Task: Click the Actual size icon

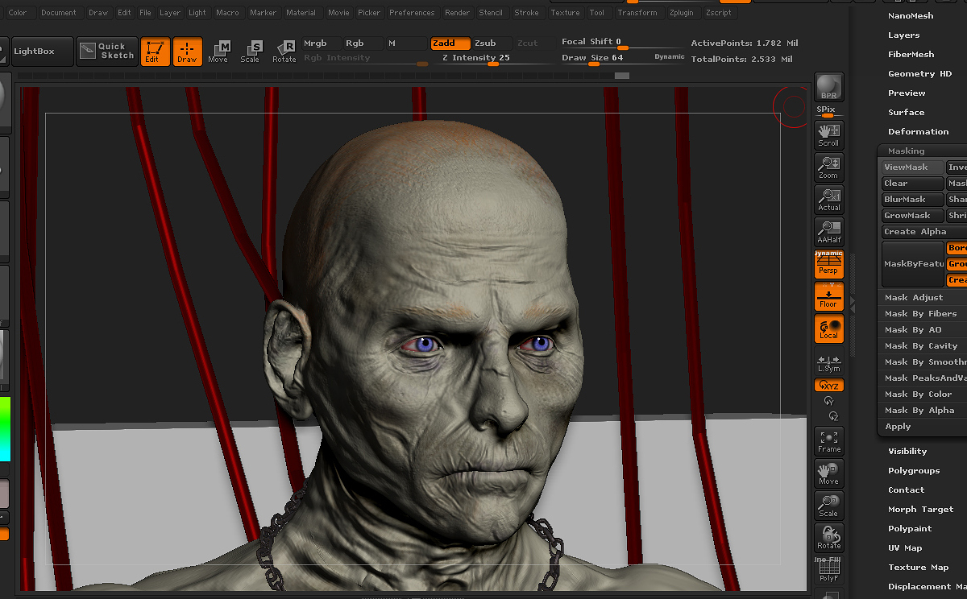Action: pyautogui.click(x=829, y=200)
